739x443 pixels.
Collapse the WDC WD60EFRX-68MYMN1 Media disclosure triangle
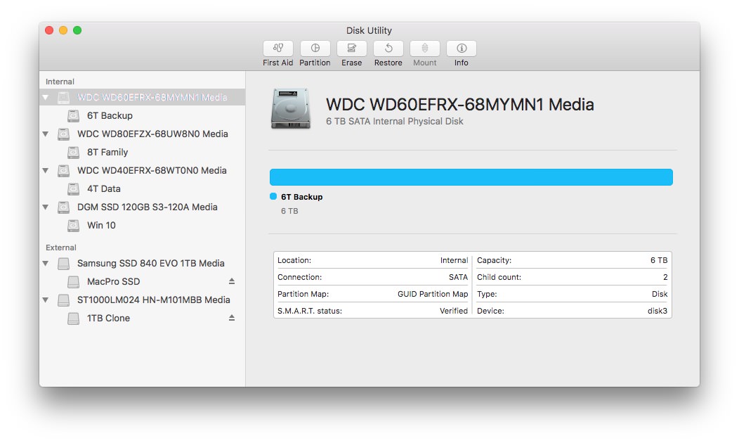click(45, 97)
